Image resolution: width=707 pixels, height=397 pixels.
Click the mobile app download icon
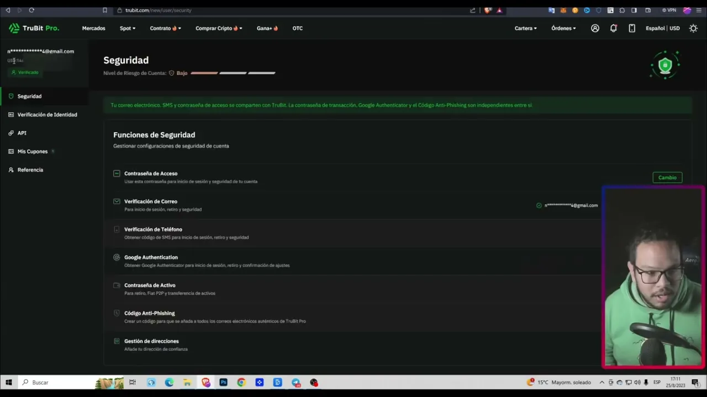(632, 28)
